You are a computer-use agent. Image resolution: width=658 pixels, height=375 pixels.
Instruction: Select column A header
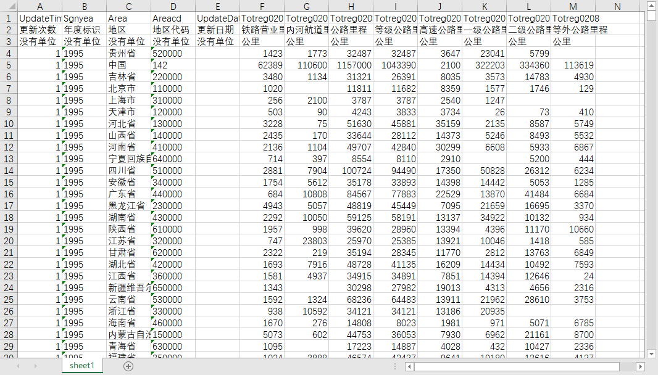click(x=40, y=6)
